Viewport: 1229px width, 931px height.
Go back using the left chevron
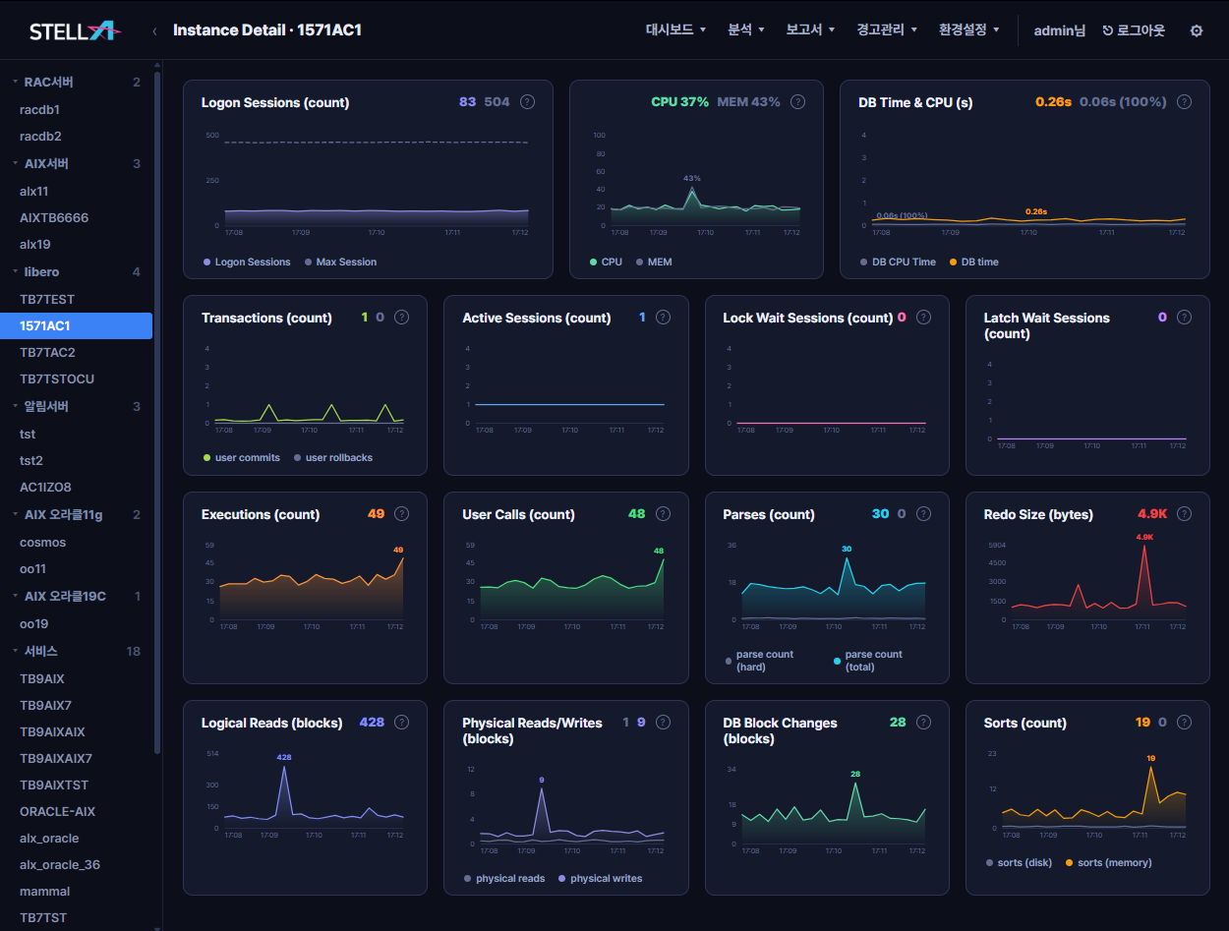pos(154,30)
